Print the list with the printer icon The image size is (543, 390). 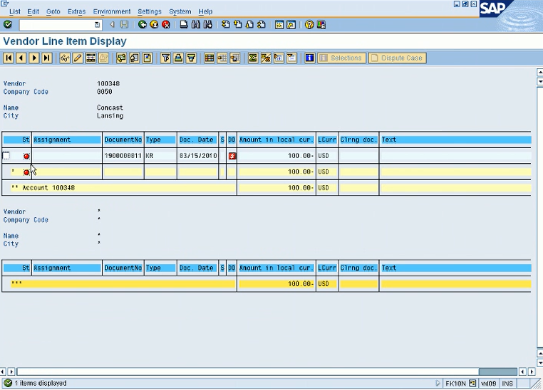(184, 24)
